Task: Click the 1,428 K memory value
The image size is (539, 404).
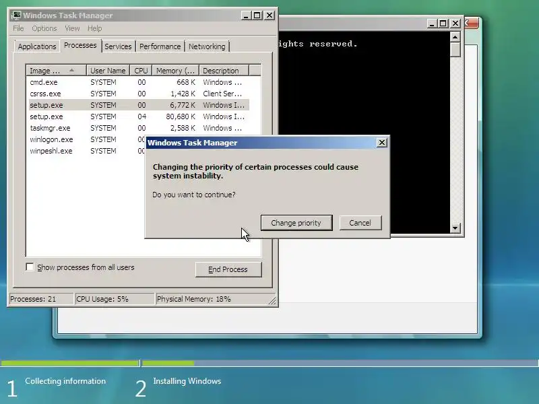Action: point(183,94)
